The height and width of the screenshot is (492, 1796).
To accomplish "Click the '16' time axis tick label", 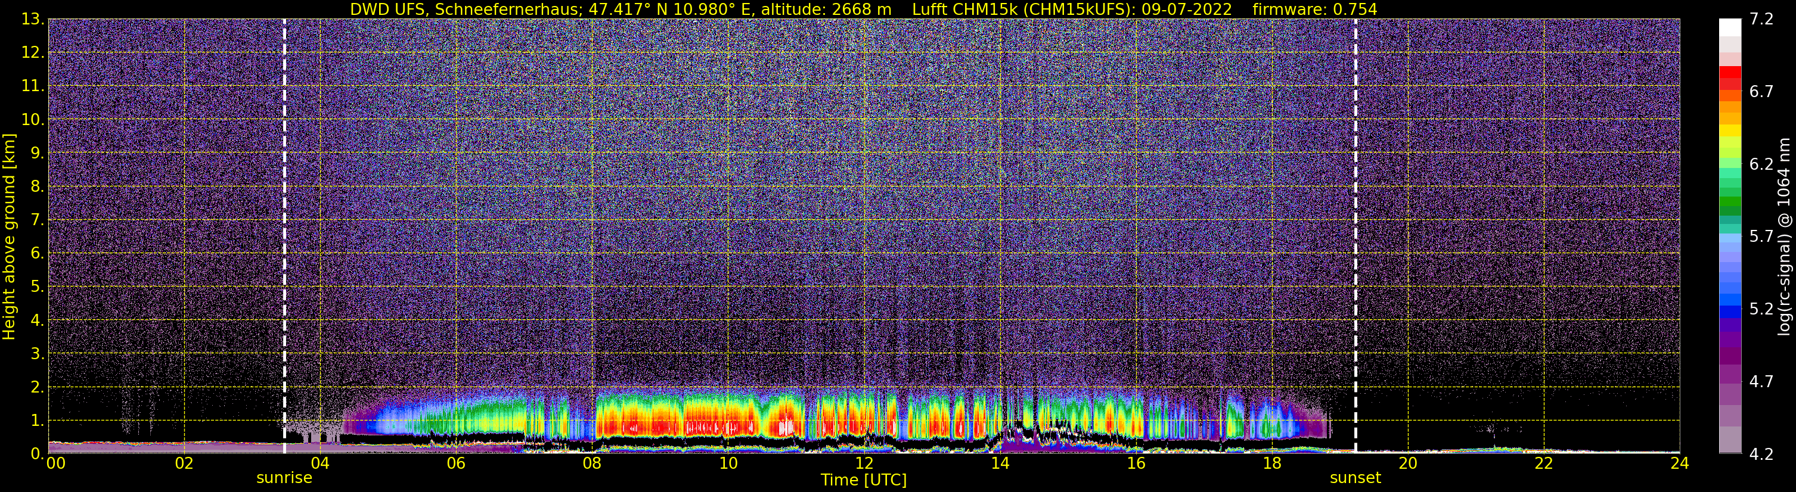I will pos(1136,464).
